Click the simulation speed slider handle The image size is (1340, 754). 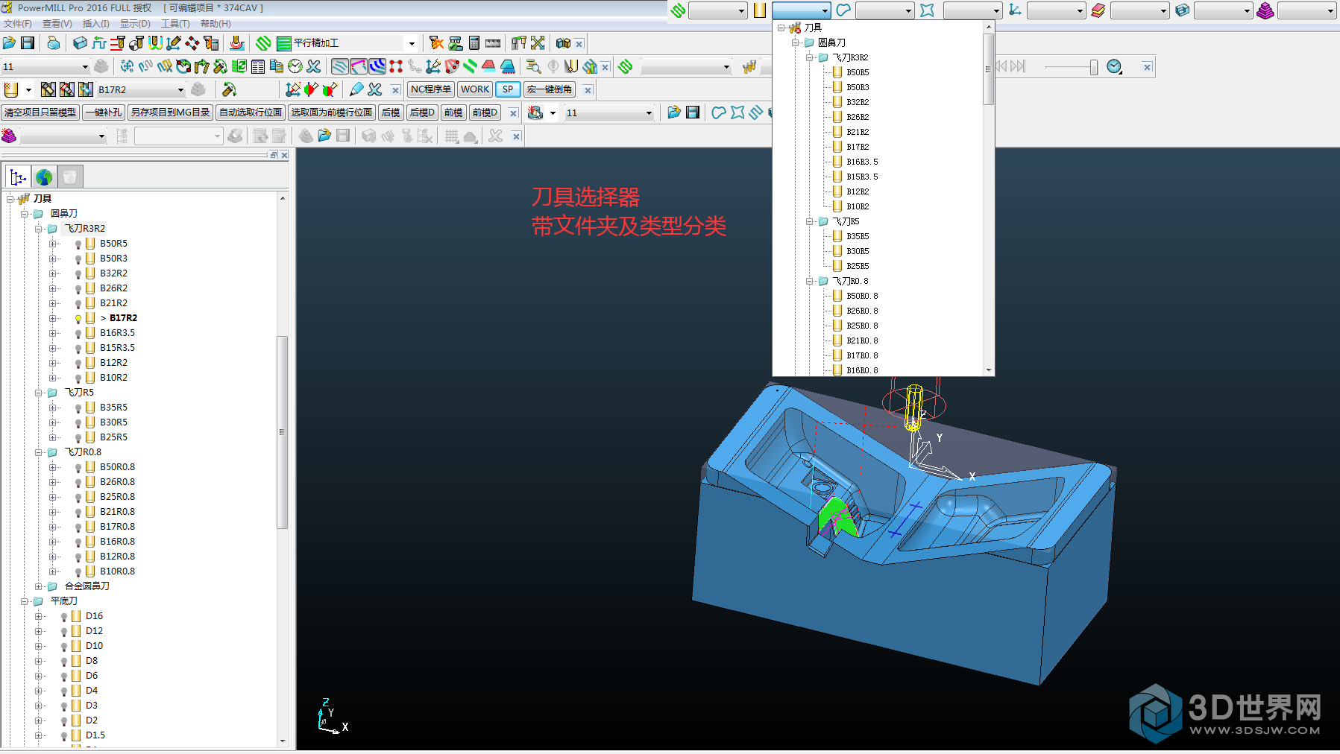point(1094,67)
